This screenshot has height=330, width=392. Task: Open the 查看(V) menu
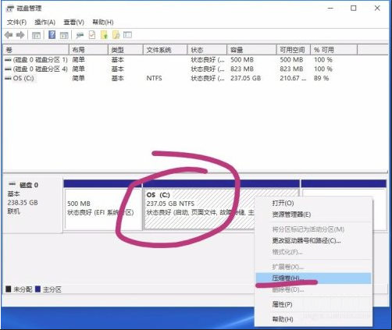(73, 23)
